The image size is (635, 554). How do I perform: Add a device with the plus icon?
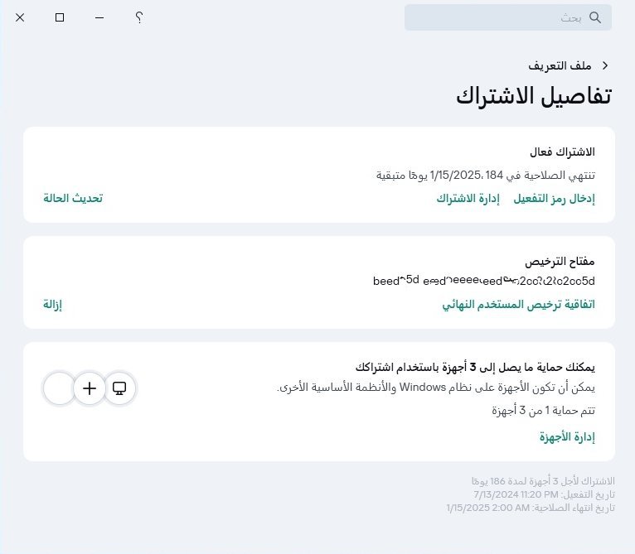(90, 388)
